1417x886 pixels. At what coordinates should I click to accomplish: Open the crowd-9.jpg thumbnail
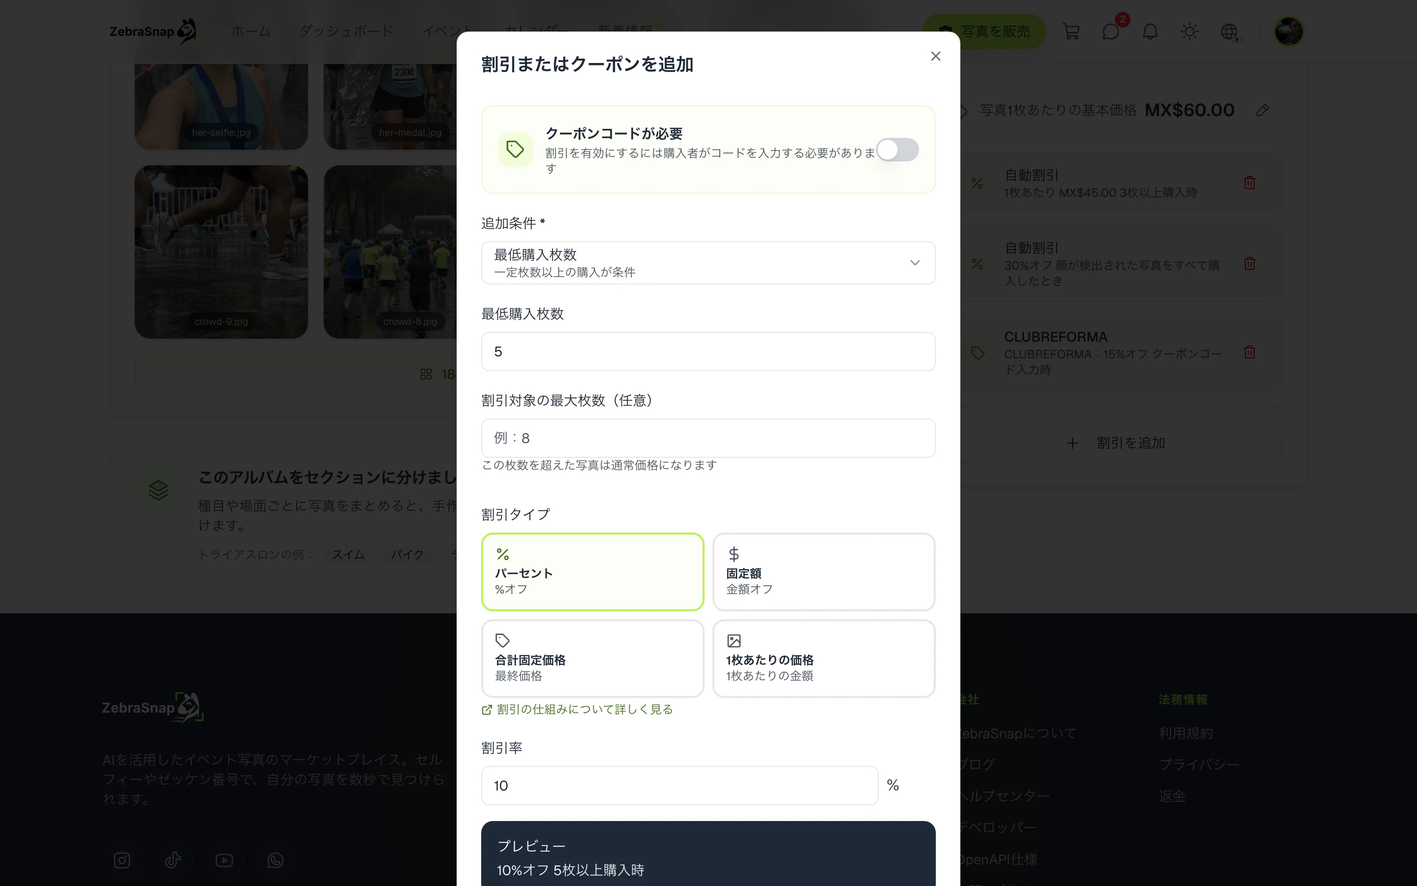click(x=221, y=252)
